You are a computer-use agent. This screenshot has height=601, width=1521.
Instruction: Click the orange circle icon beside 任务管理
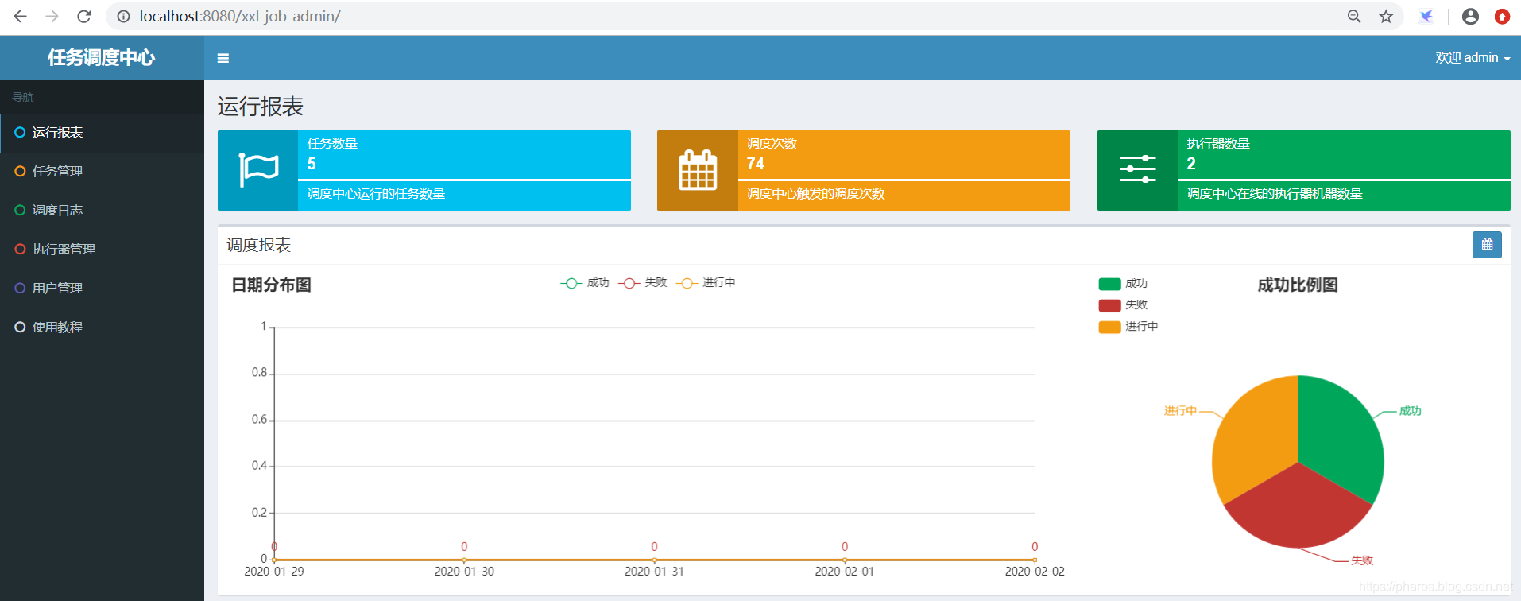pyautogui.click(x=20, y=172)
